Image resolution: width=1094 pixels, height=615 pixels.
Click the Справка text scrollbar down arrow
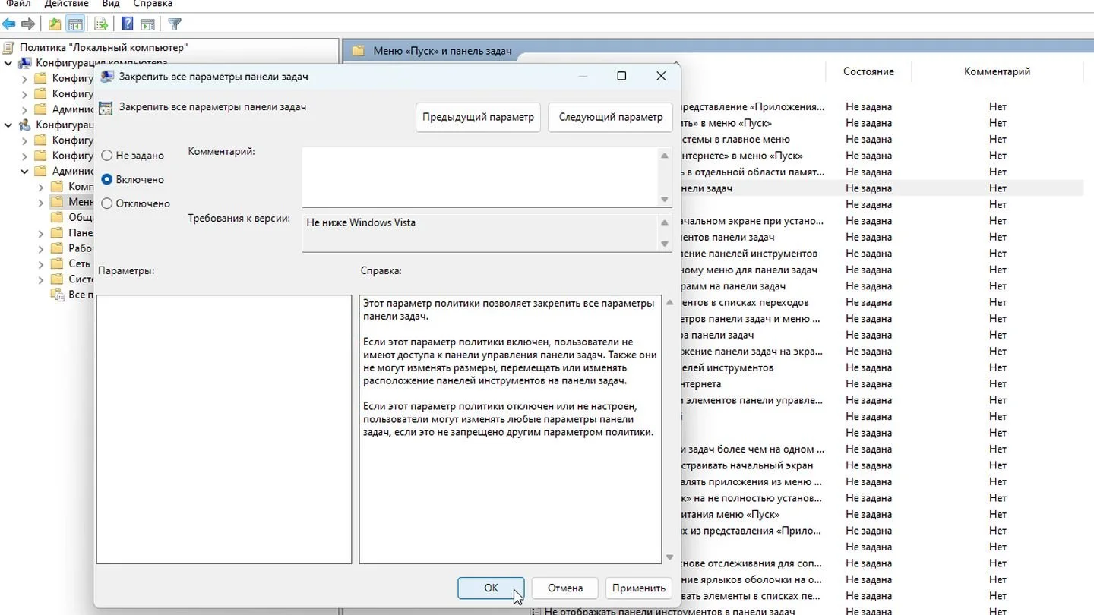[x=669, y=557]
